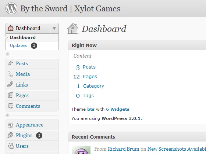This screenshot has height=154, width=206.
Task: Click the 1 category count number
Action: [x=78, y=86]
